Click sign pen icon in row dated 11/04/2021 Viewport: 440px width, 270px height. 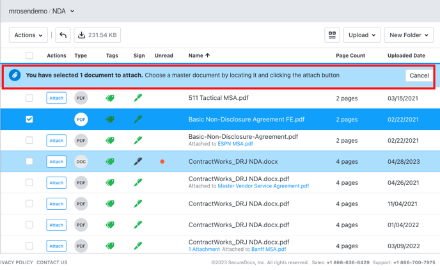coord(137,203)
